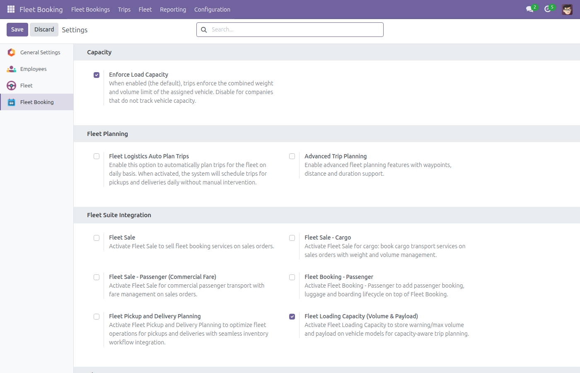Discard the settings changes

click(44, 29)
